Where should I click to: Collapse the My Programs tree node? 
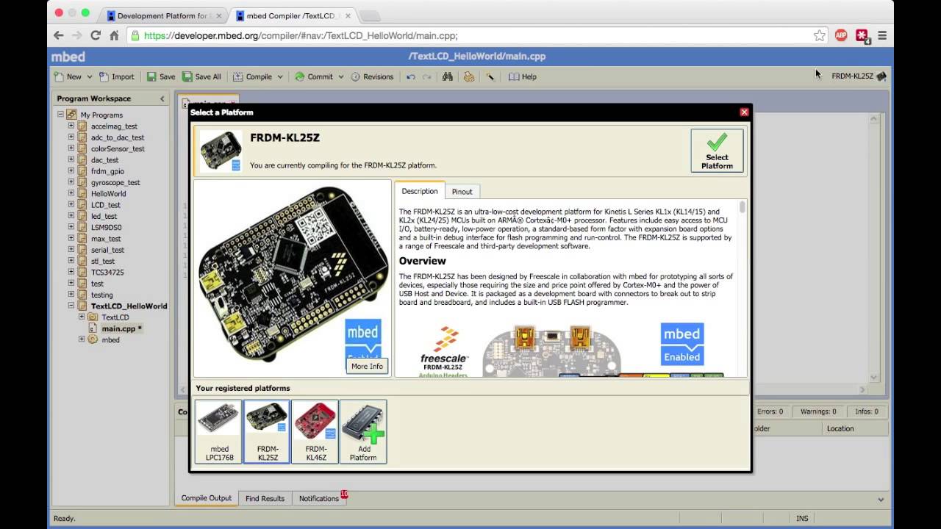click(x=60, y=115)
